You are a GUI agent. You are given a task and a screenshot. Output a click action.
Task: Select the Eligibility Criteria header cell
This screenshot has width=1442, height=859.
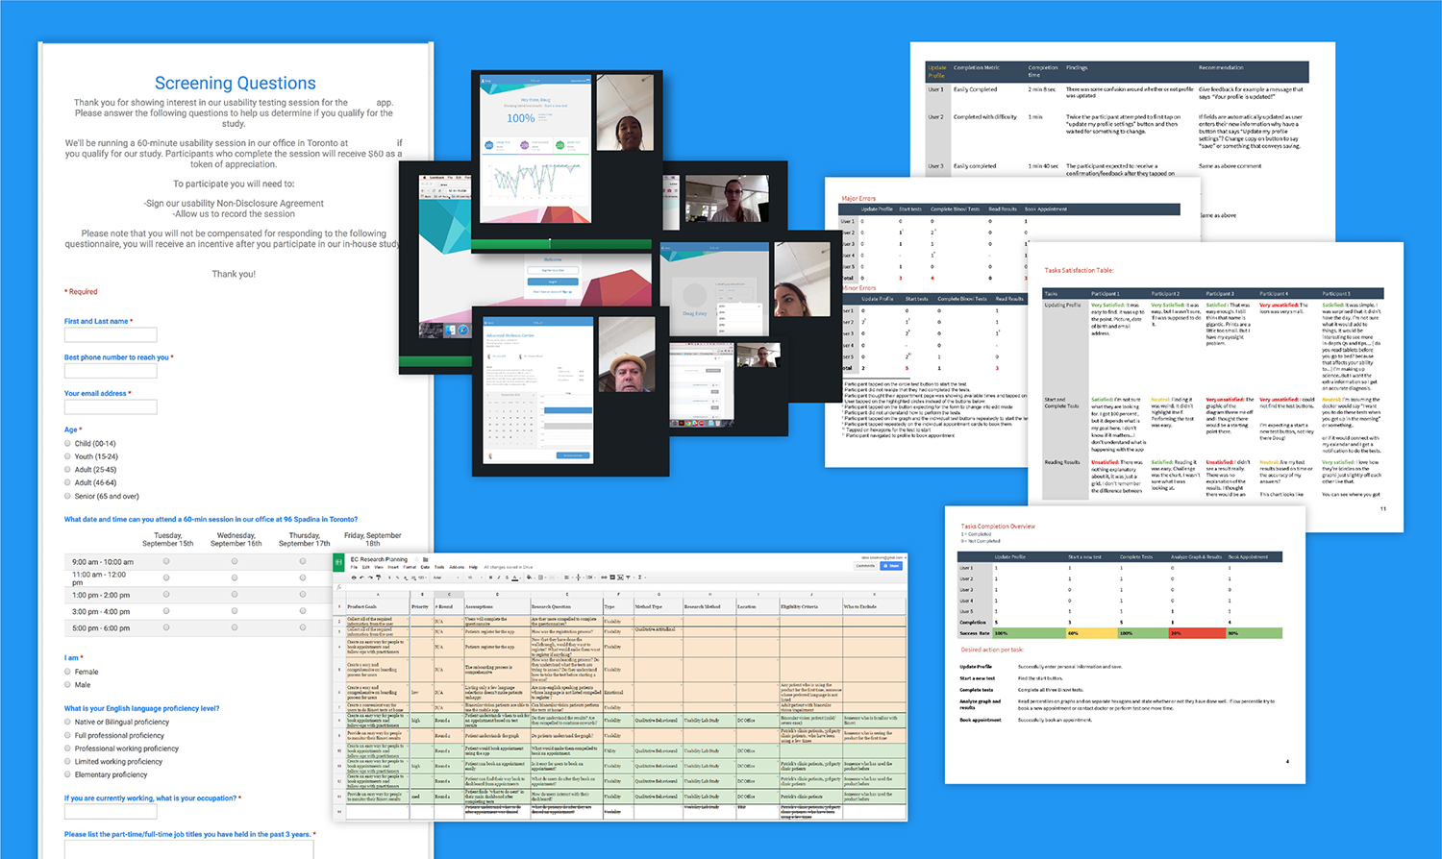[x=809, y=607]
